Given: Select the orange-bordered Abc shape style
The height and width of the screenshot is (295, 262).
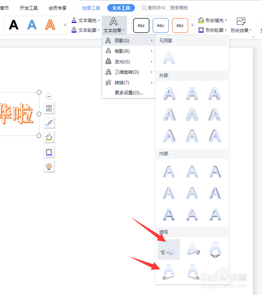Looking at the screenshot, I should (x=180, y=25).
